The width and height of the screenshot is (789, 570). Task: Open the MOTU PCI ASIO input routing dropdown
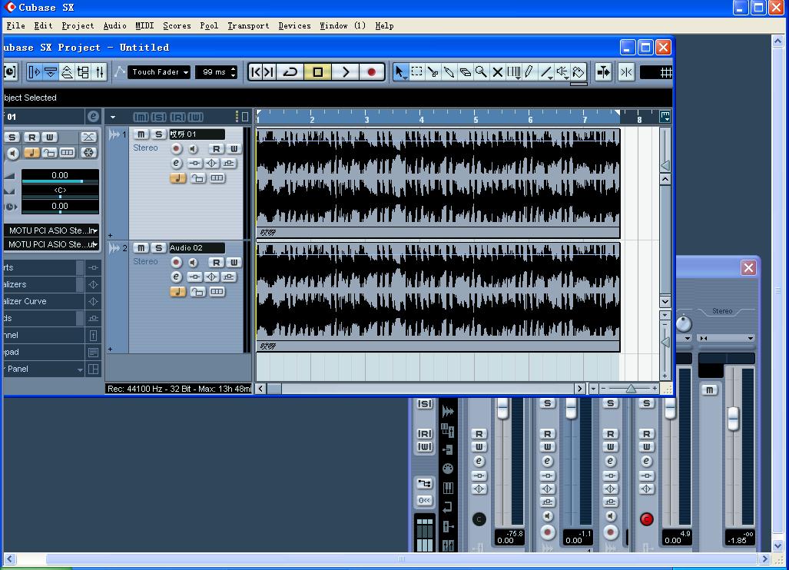pyautogui.click(x=51, y=230)
